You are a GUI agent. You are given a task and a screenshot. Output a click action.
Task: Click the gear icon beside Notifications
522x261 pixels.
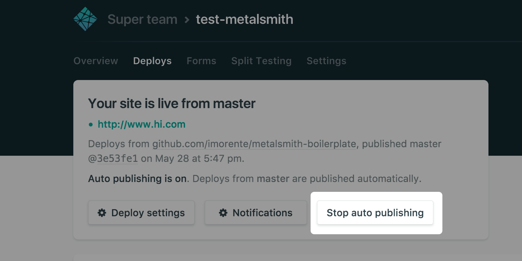point(223,213)
